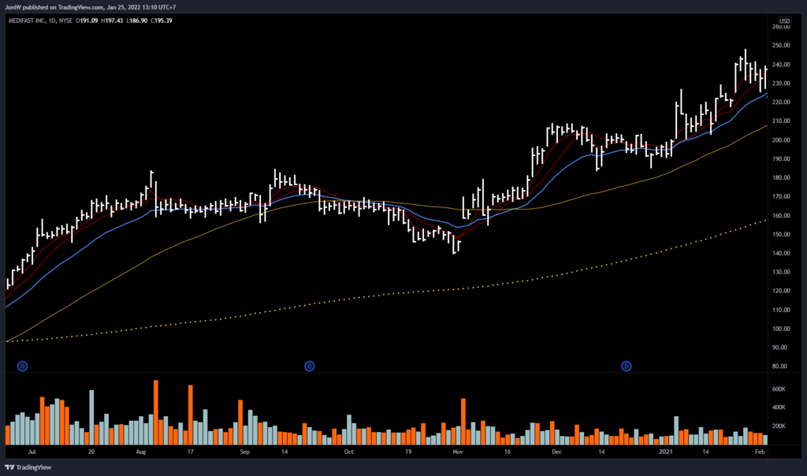Image resolution: width=807 pixels, height=476 pixels.
Task: Click the '2021' label on time axis
Action: [x=666, y=453]
